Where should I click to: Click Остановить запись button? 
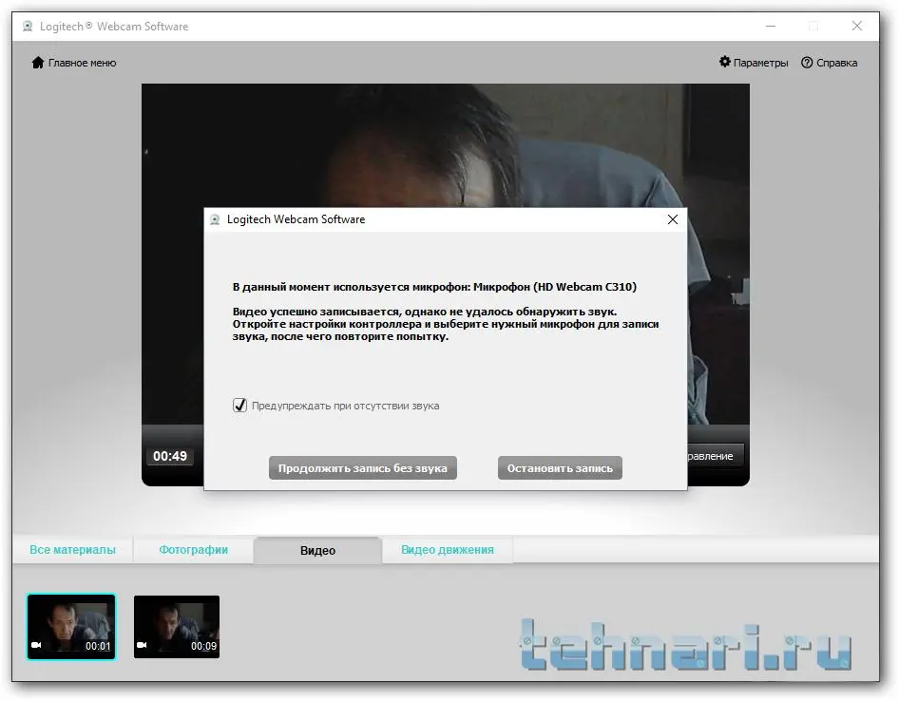(560, 467)
